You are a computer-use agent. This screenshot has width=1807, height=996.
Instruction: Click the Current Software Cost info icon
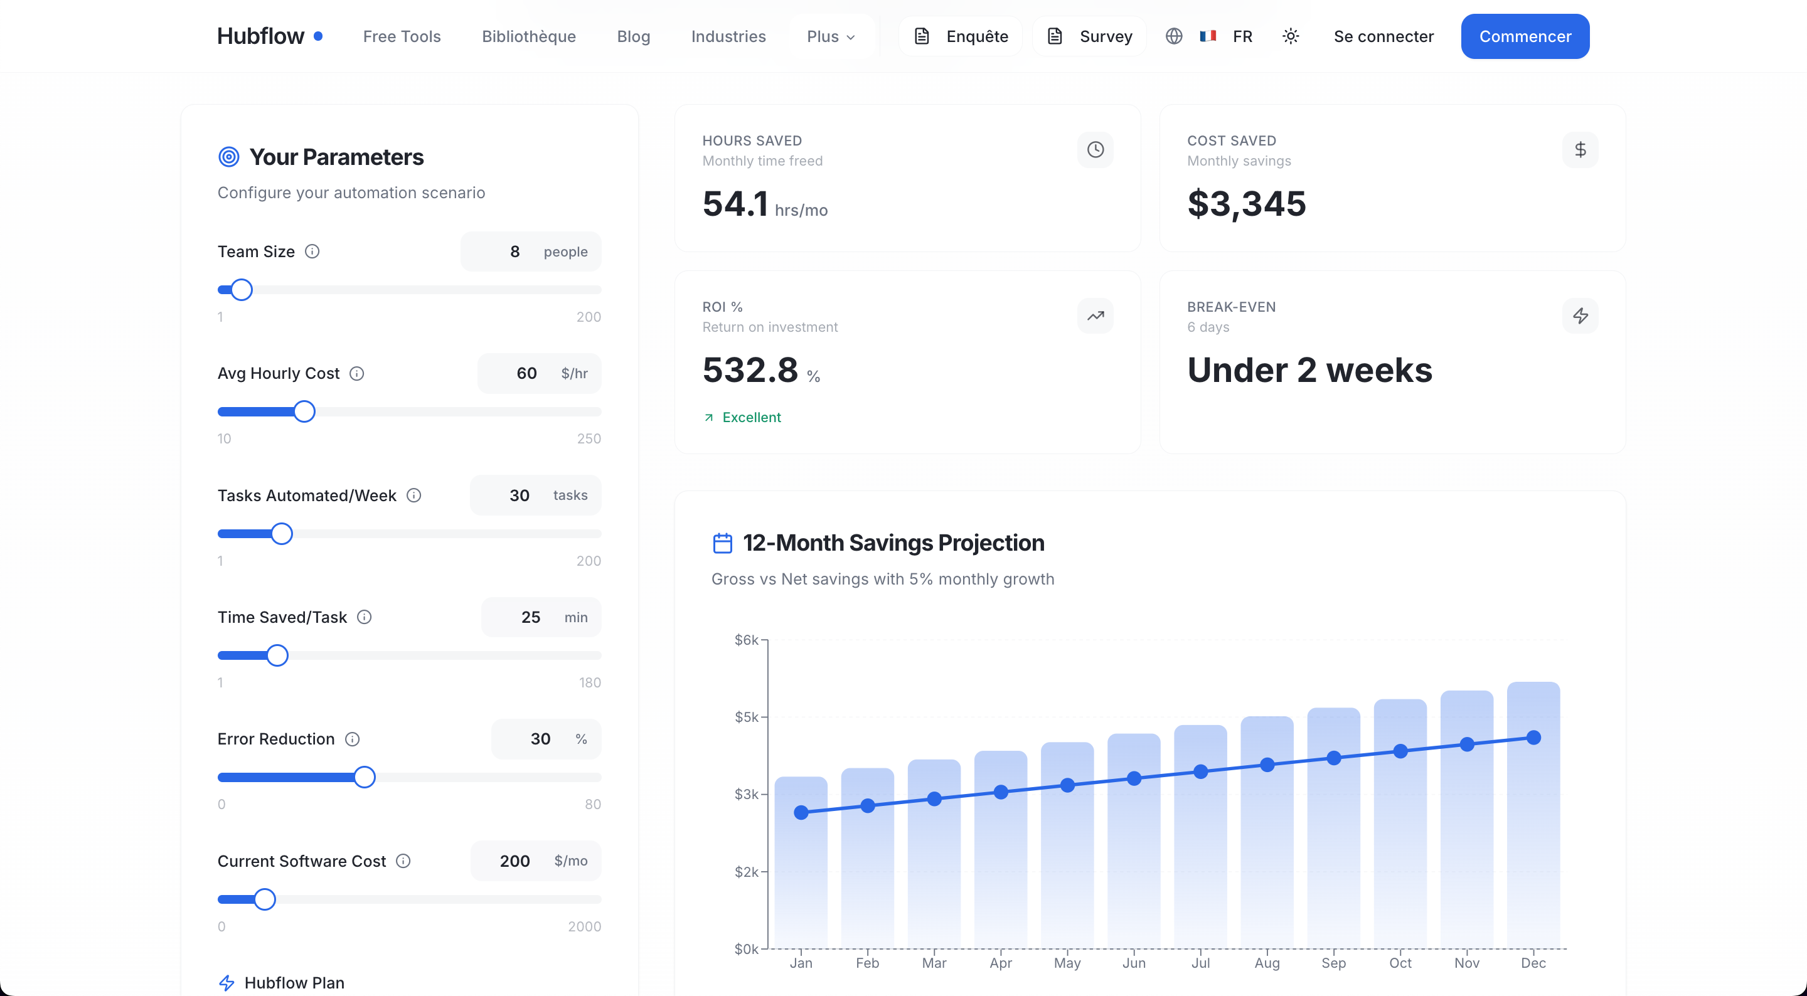[x=403, y=861]
